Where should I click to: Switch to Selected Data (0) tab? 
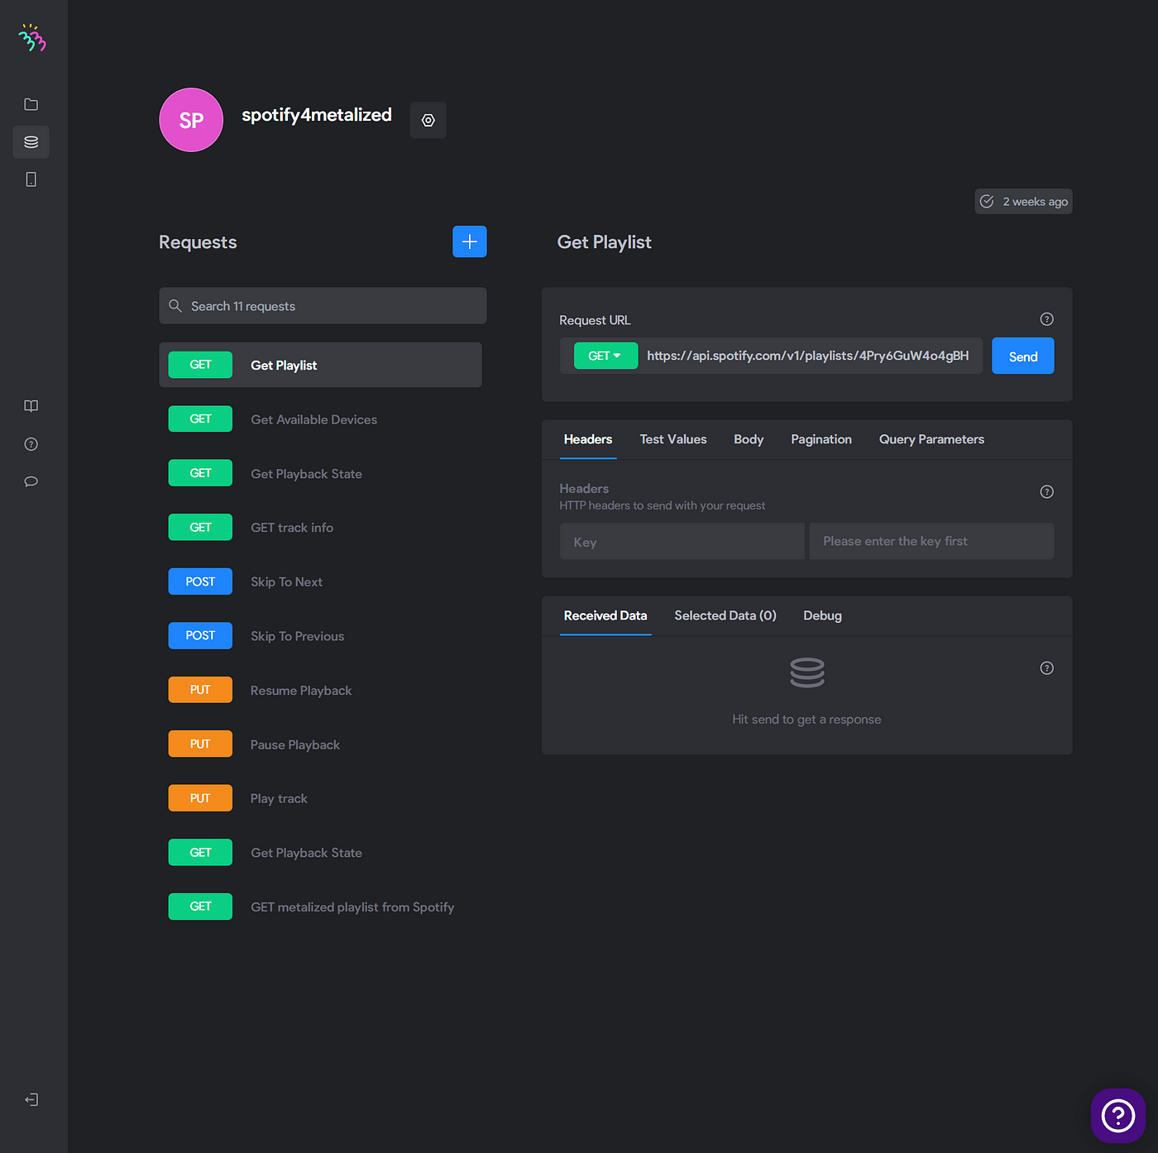(725, 615)
